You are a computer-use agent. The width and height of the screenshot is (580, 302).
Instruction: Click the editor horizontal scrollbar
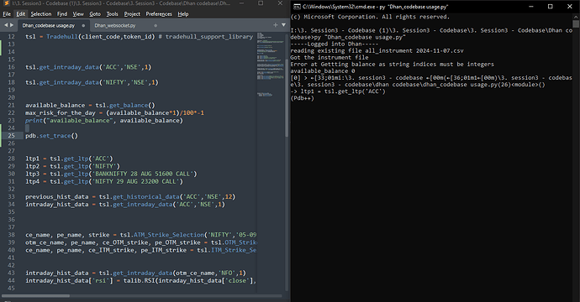(x=36, y=296)
